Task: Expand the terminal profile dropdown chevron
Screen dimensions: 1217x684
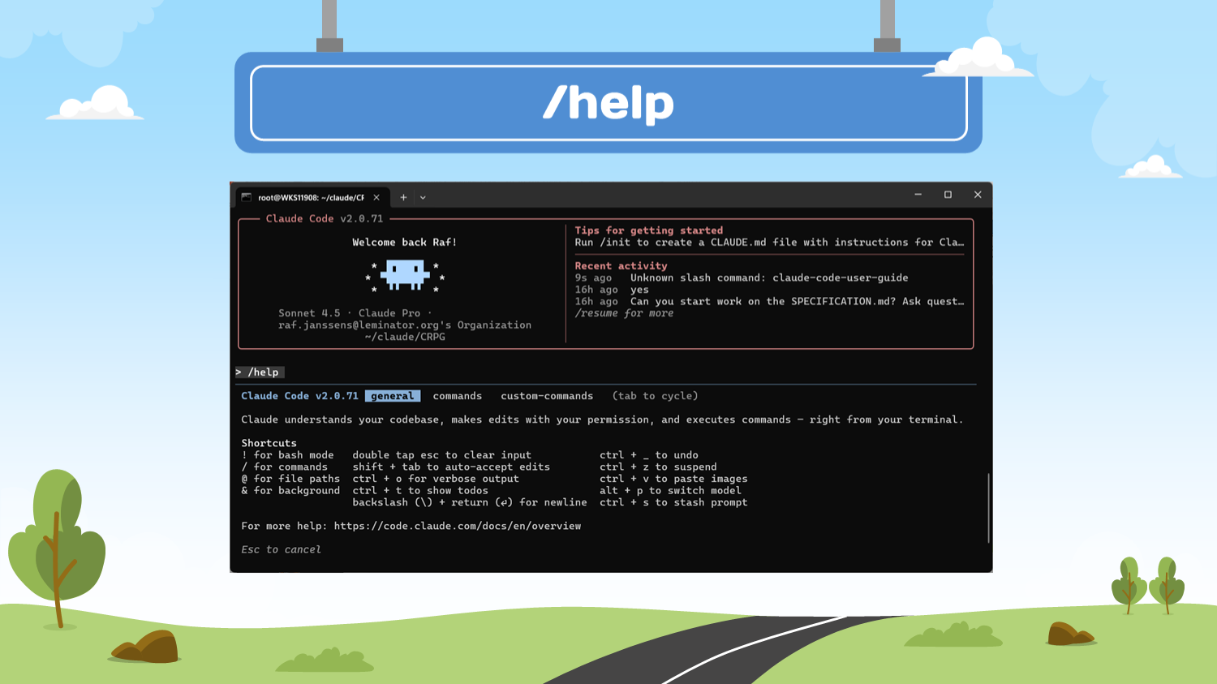Action: click(x=423, y=197)
